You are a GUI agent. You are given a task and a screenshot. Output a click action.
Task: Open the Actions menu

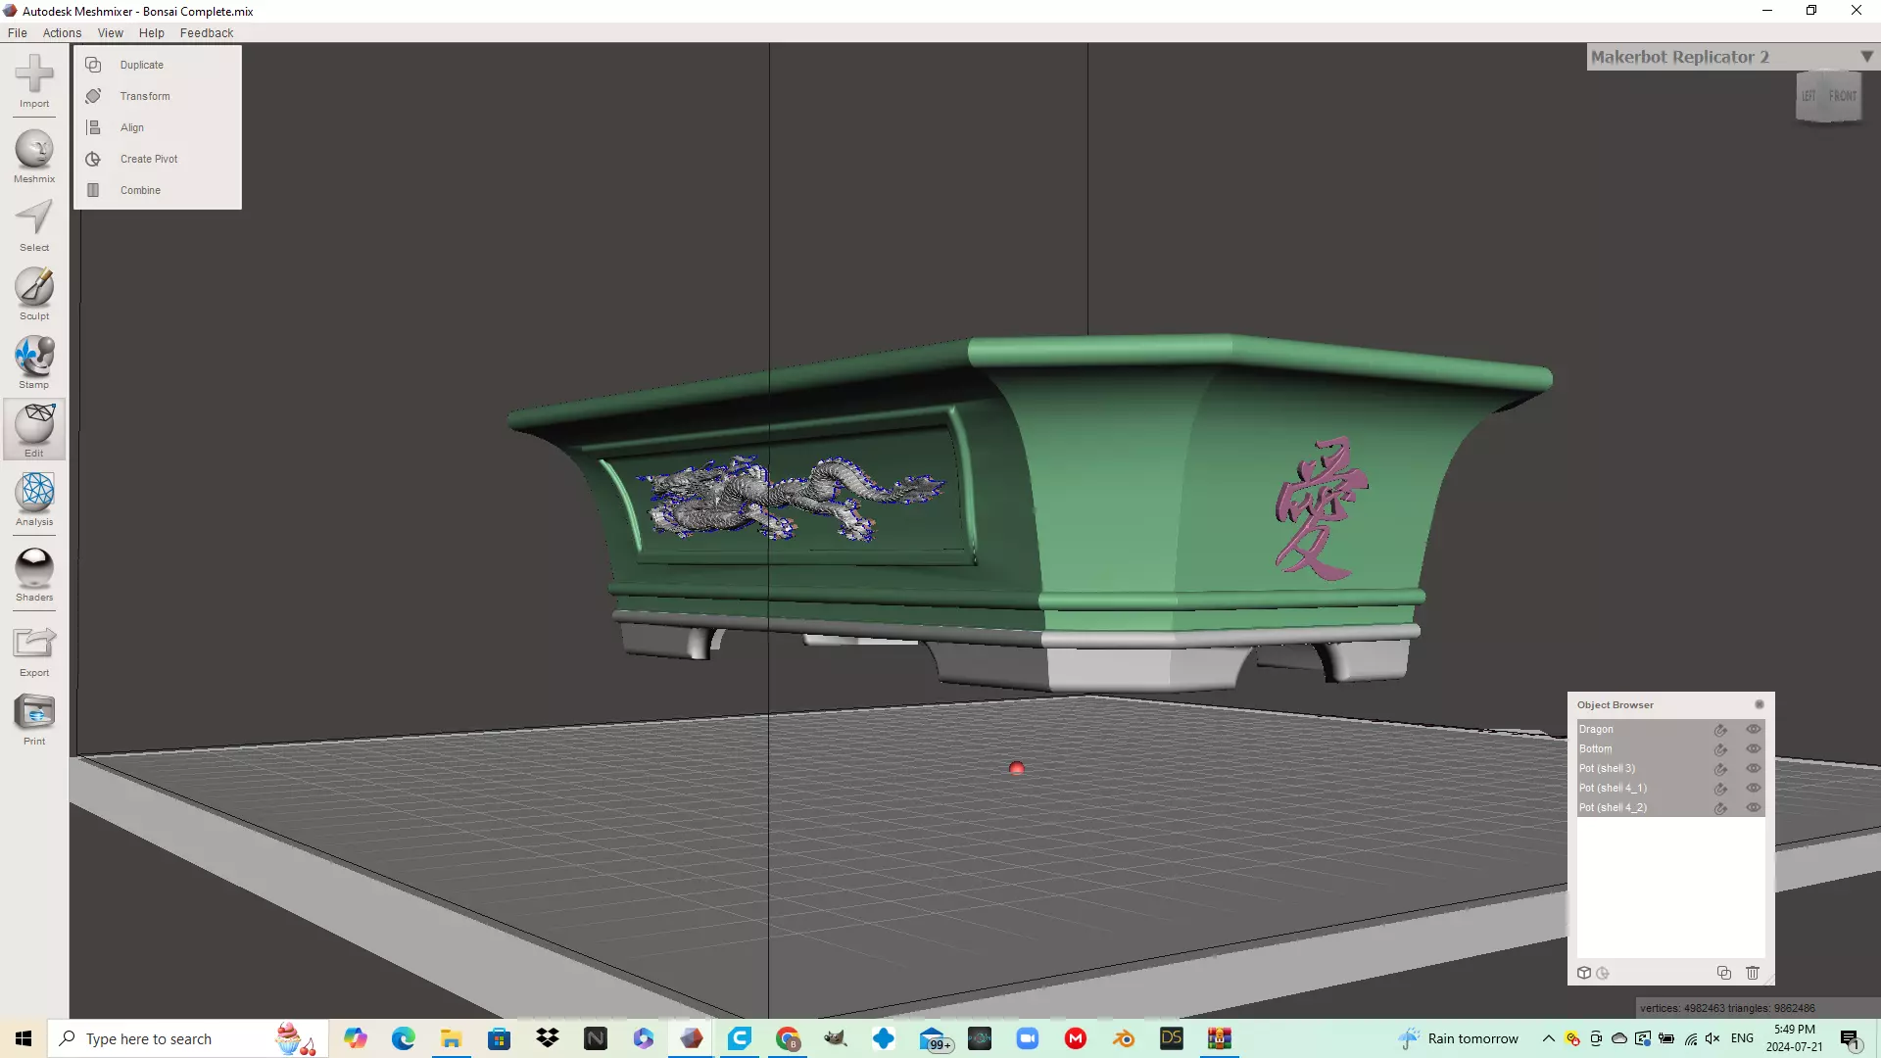click(62, 32)
